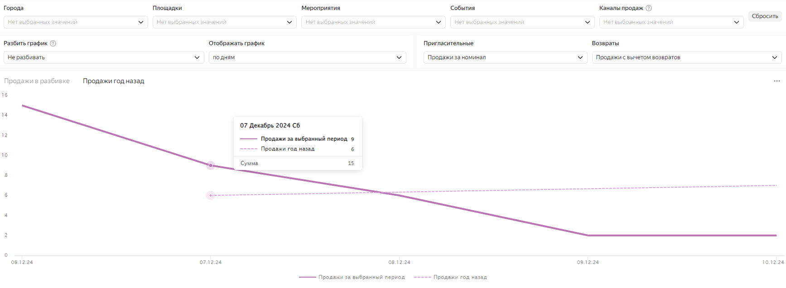Viewport: 786px width, 288px height.
Task: Switch to the Продажи год назад tab
Action: pos(113,80)
